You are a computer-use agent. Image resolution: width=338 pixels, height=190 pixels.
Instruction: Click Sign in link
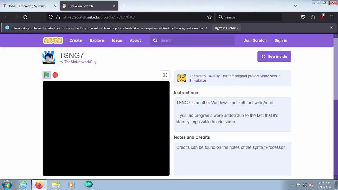(281, 40)
